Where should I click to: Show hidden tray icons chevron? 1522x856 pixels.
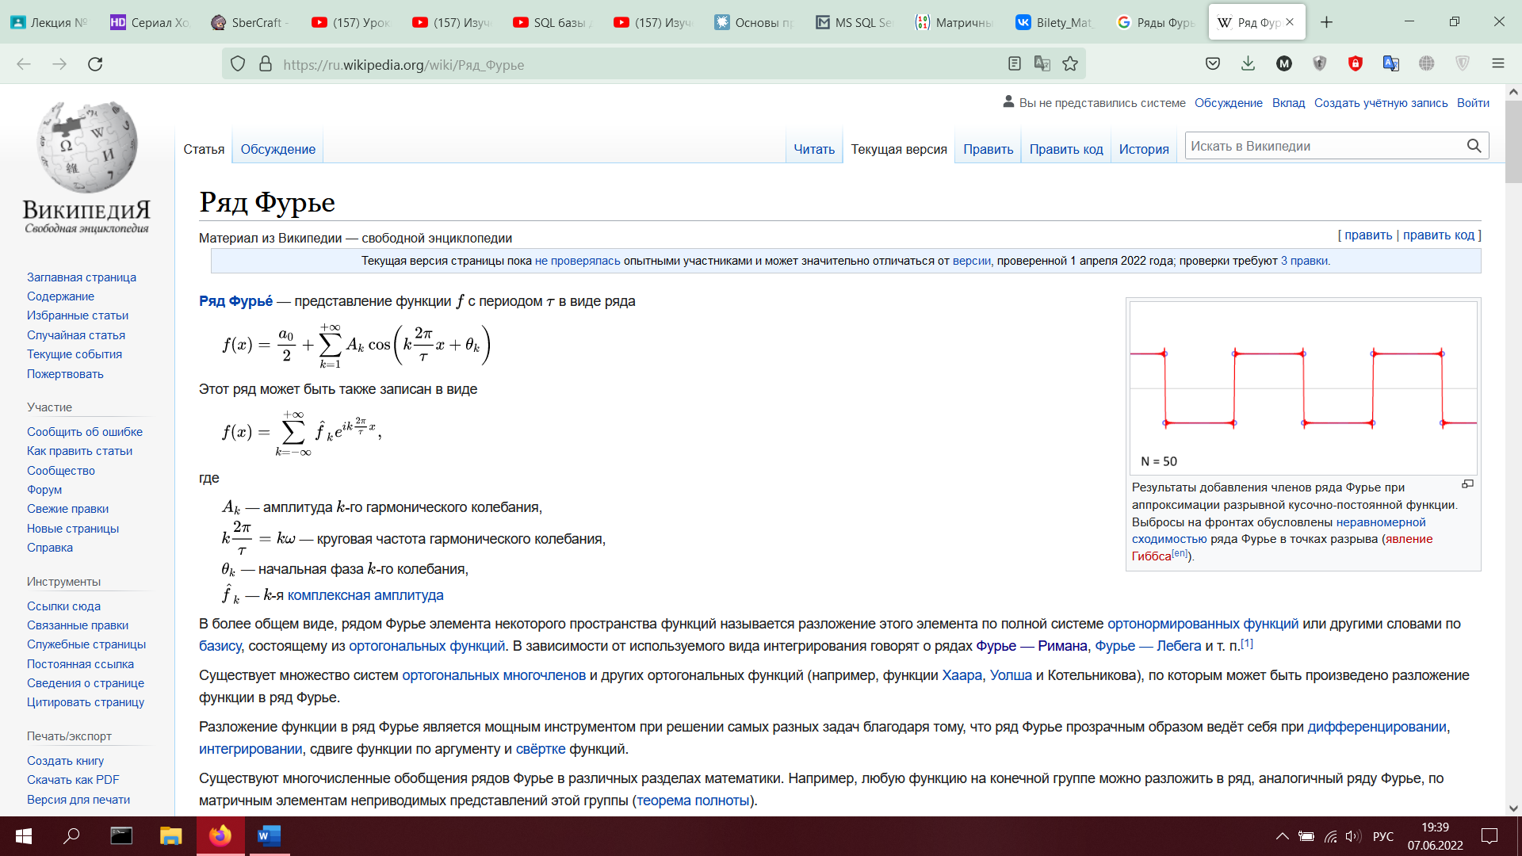[1282, 836]
